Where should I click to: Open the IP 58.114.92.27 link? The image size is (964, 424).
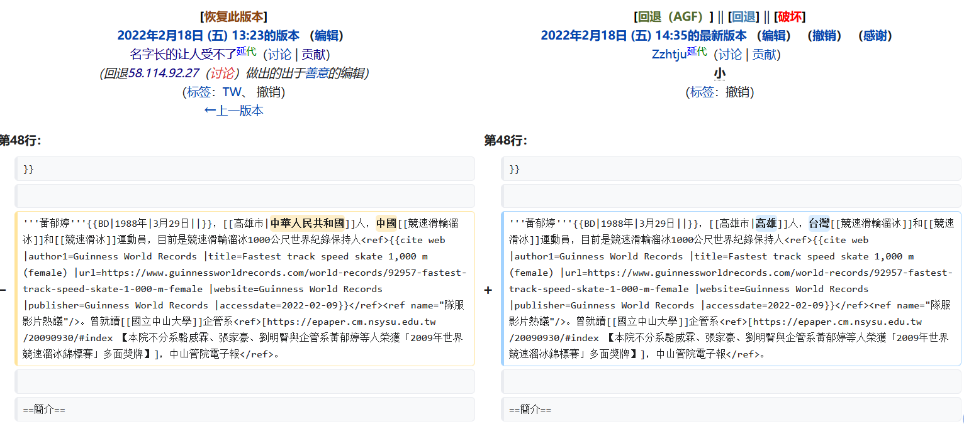click(164, 73)
